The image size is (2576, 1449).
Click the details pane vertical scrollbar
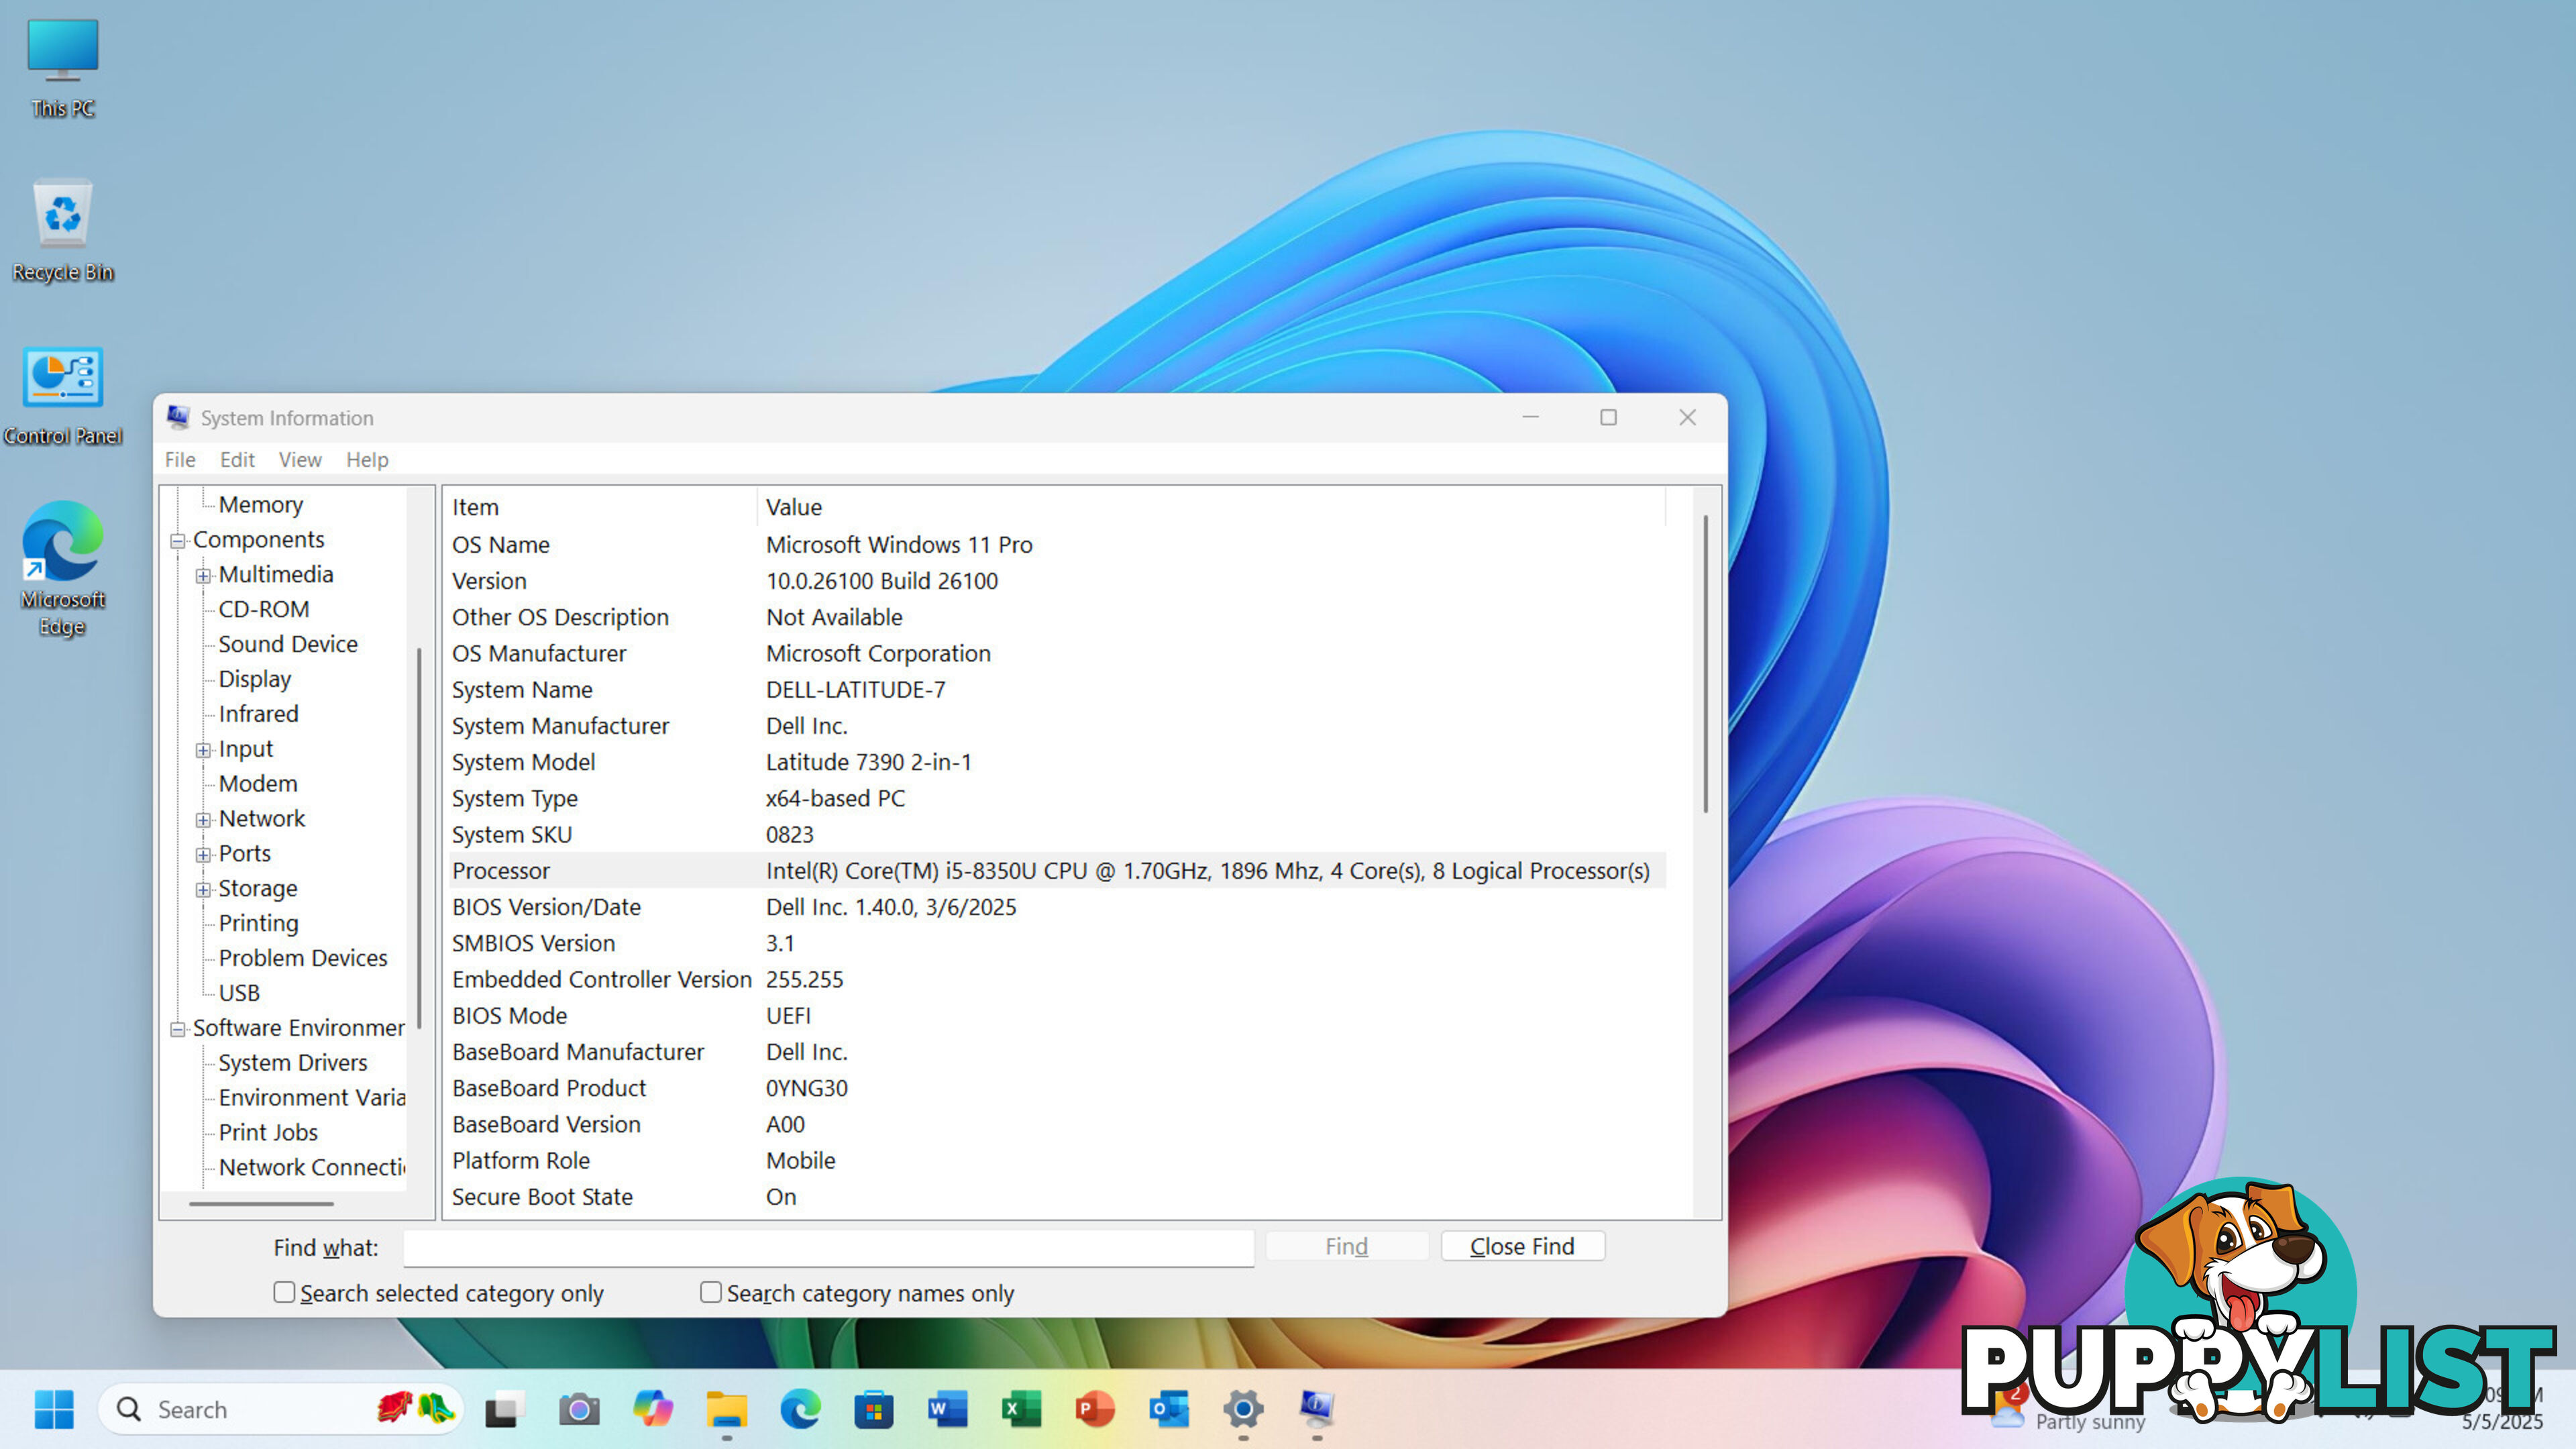(x=1705, y=664)
